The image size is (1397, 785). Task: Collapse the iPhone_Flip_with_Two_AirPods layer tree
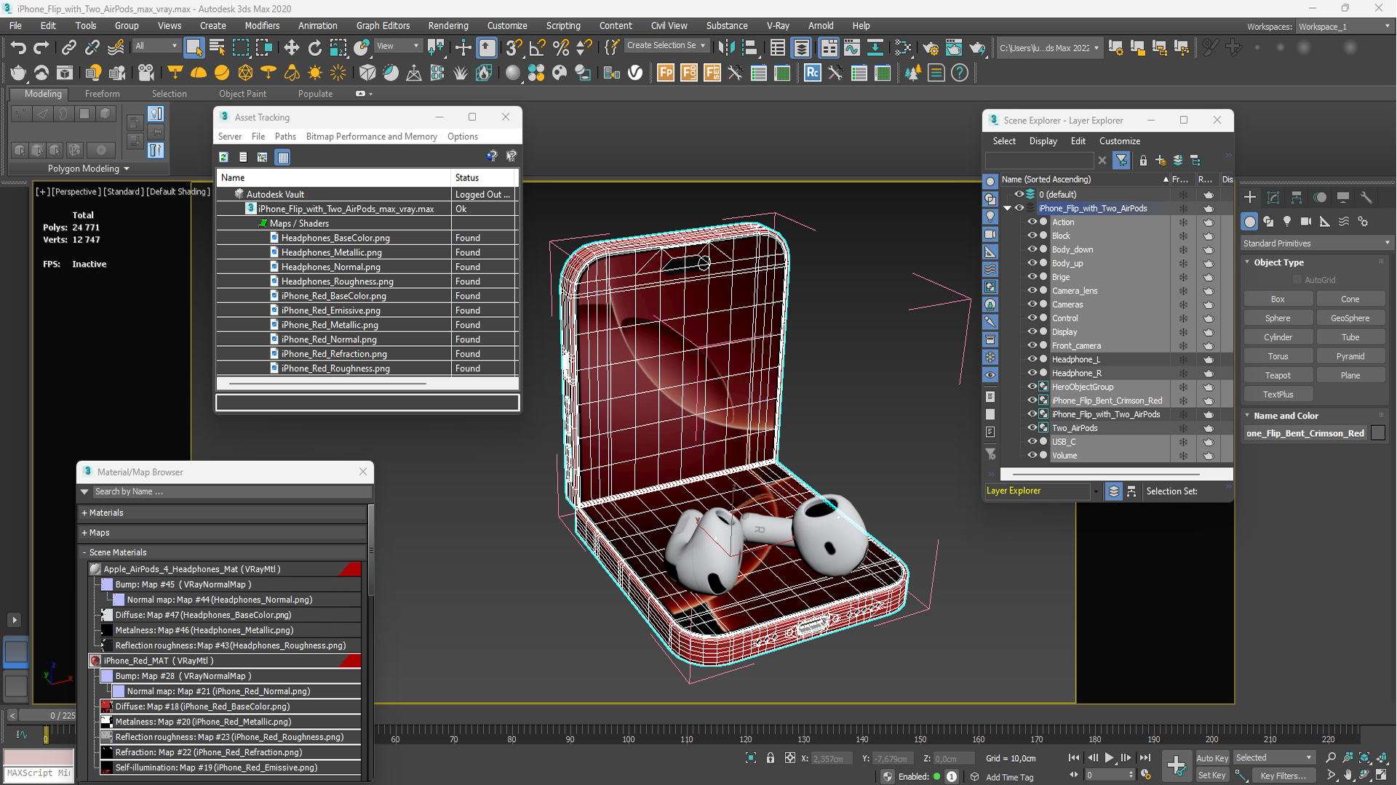pos(1007,208)
